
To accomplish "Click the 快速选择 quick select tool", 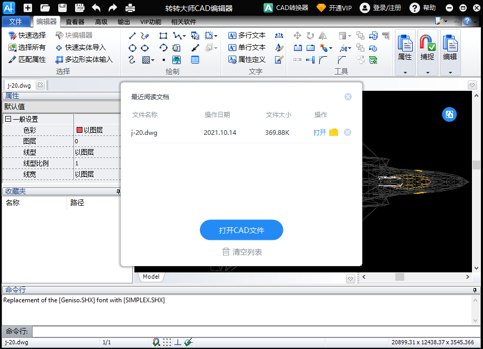I will (27, 35).
